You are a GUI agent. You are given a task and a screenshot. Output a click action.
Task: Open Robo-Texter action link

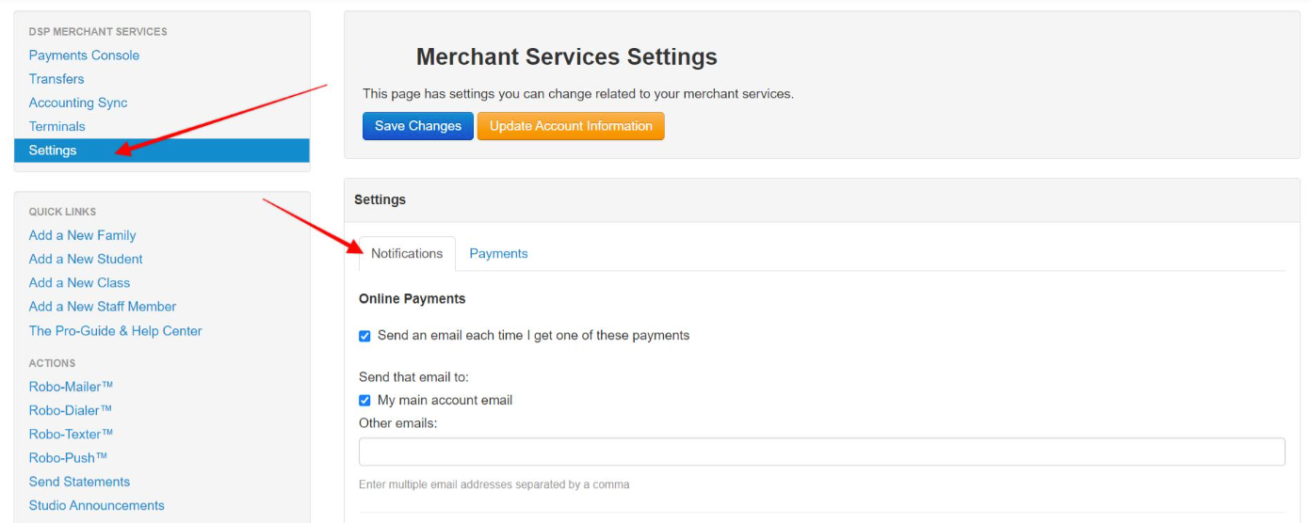[x=72, y=434]
